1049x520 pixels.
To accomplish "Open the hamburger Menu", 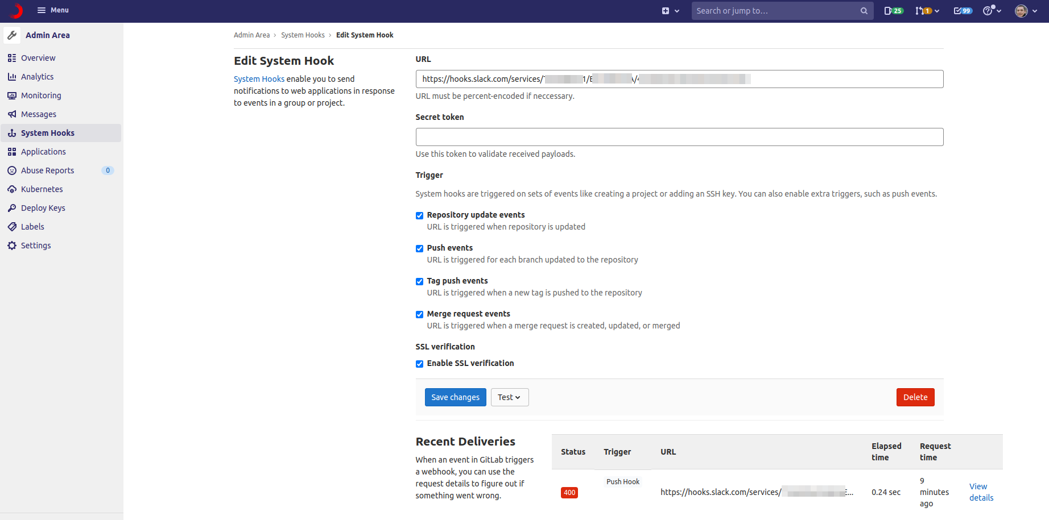I will [x=53, y=10].
